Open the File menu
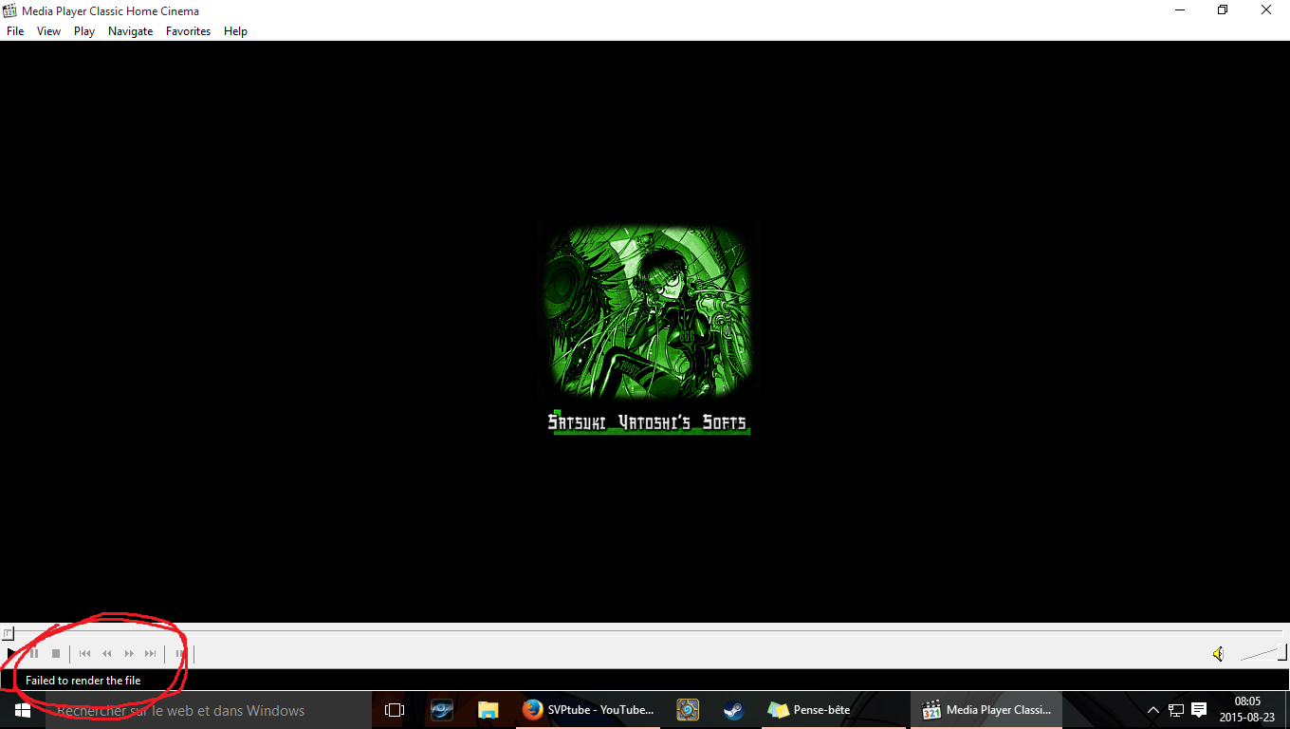1290x729 pixels. [15, 31]
